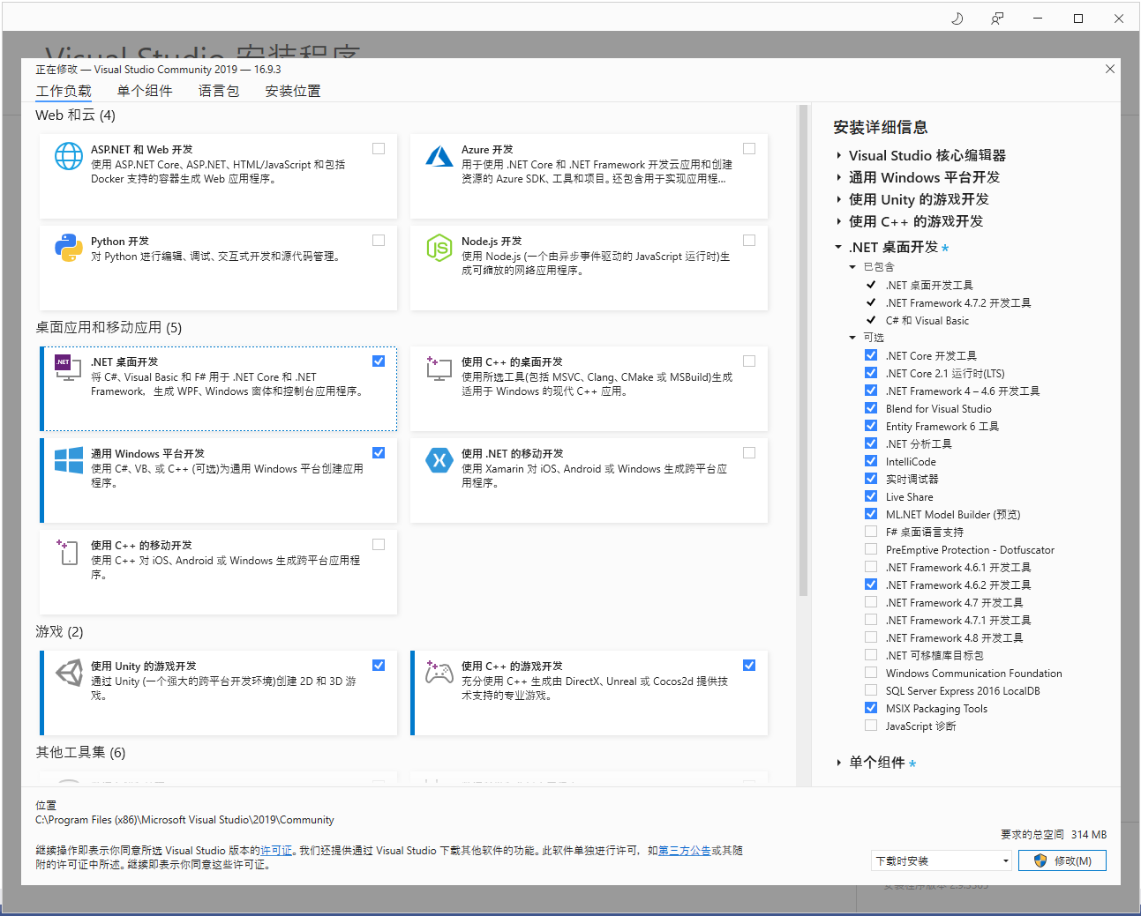Enable Node.js 开发 workload checkbox
This screenshot has width=1141, height=916.
(749, 241)
